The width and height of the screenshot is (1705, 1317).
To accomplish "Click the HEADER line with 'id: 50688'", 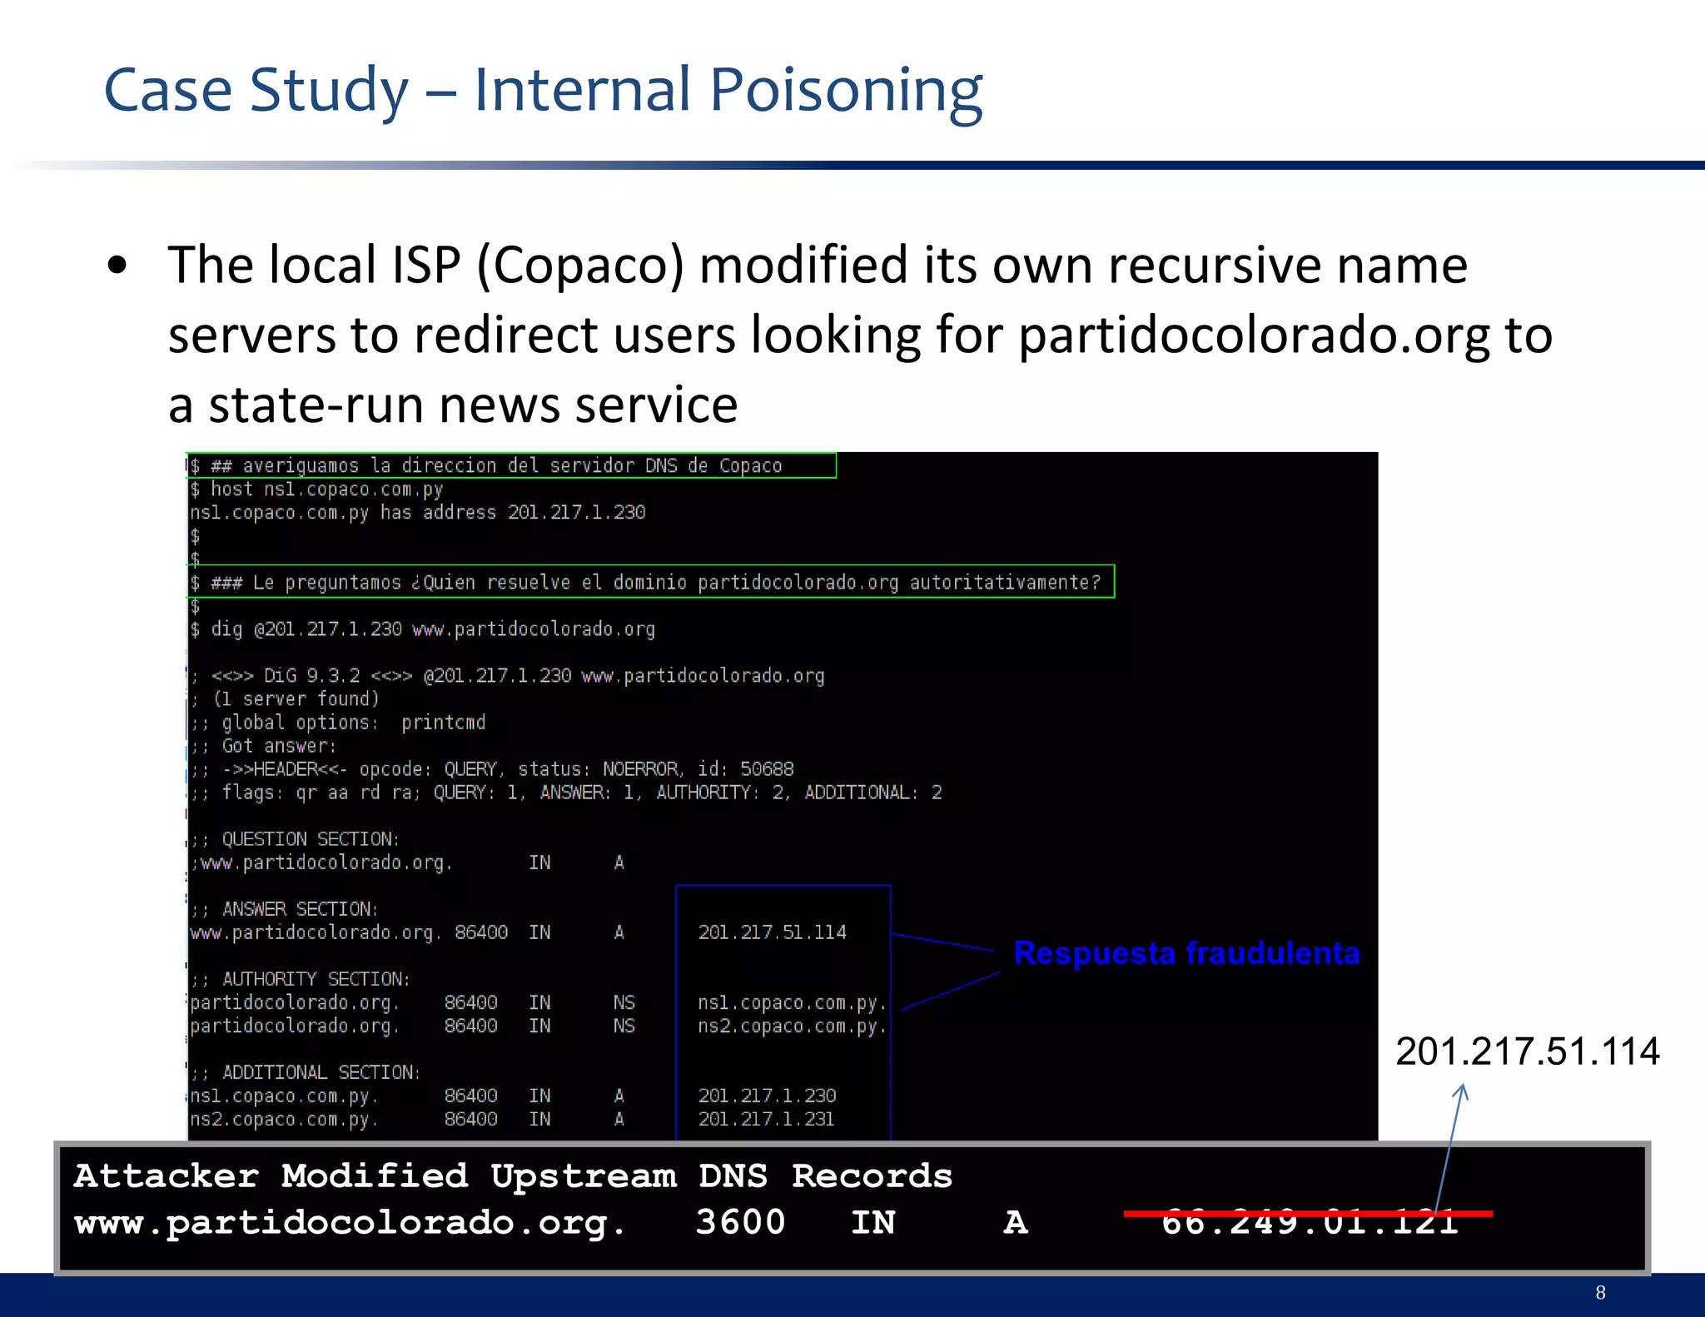I will coord(492,768).
